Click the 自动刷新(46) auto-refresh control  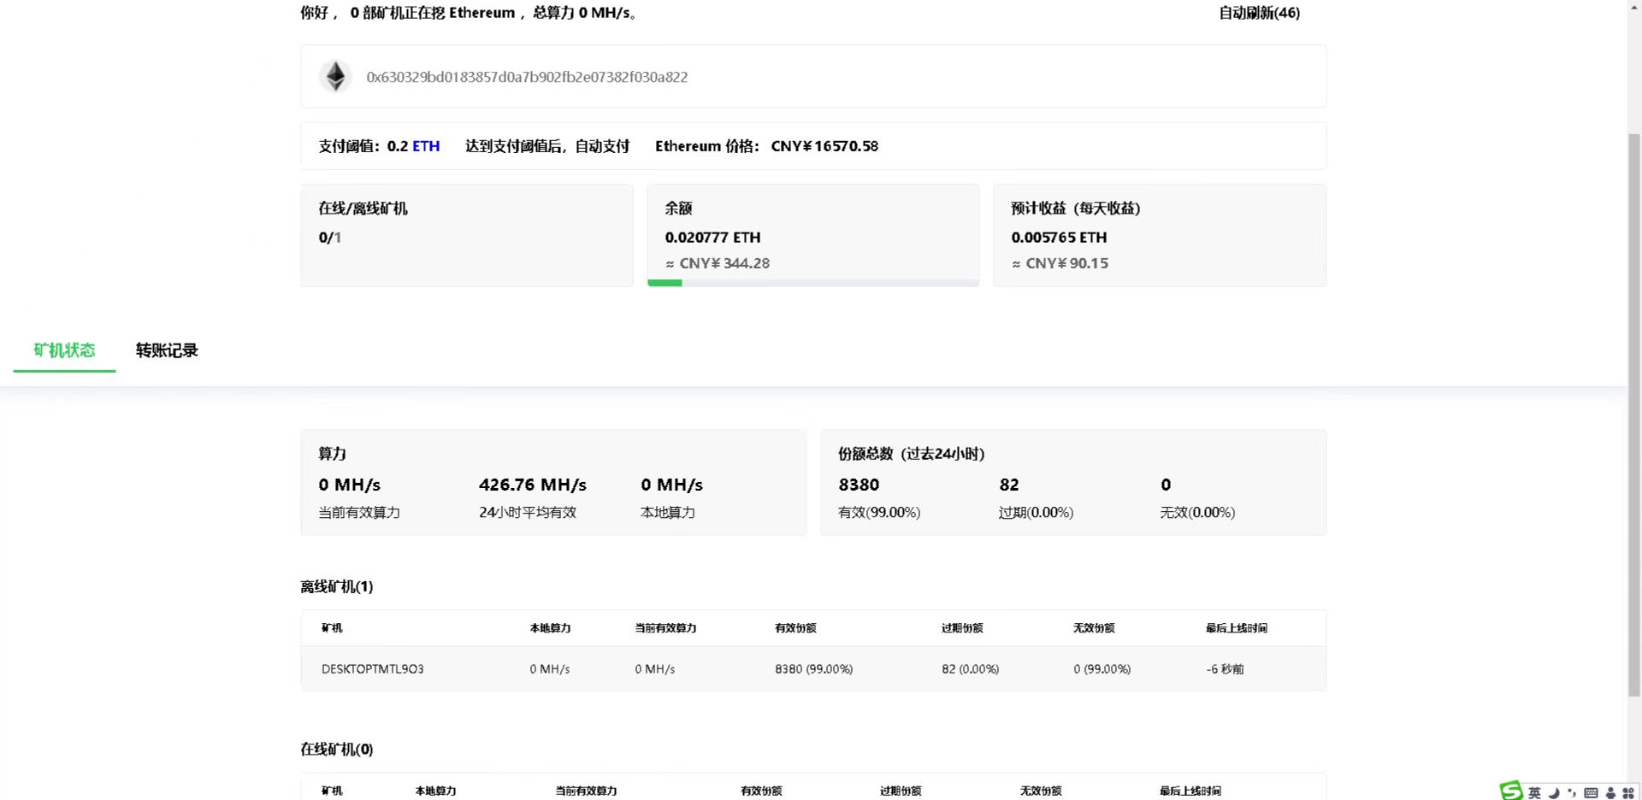click(1259, 13)
